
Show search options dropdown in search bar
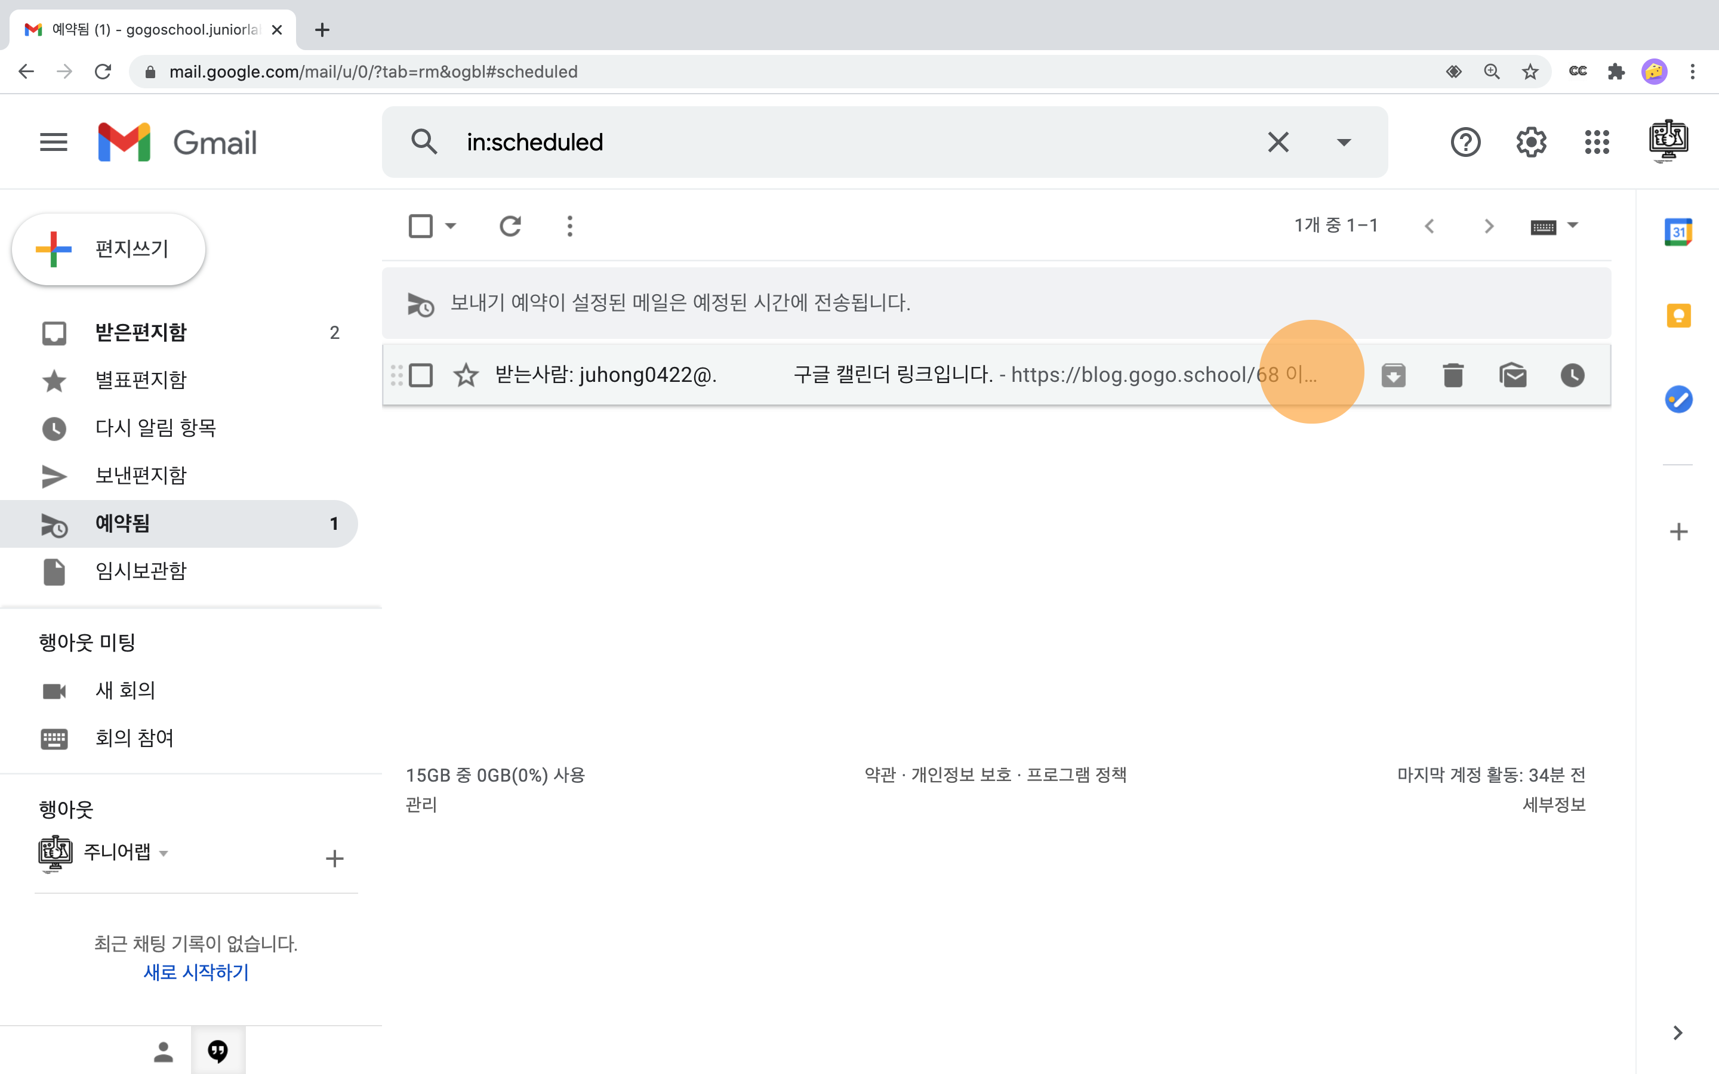(x=1343, y=142)
